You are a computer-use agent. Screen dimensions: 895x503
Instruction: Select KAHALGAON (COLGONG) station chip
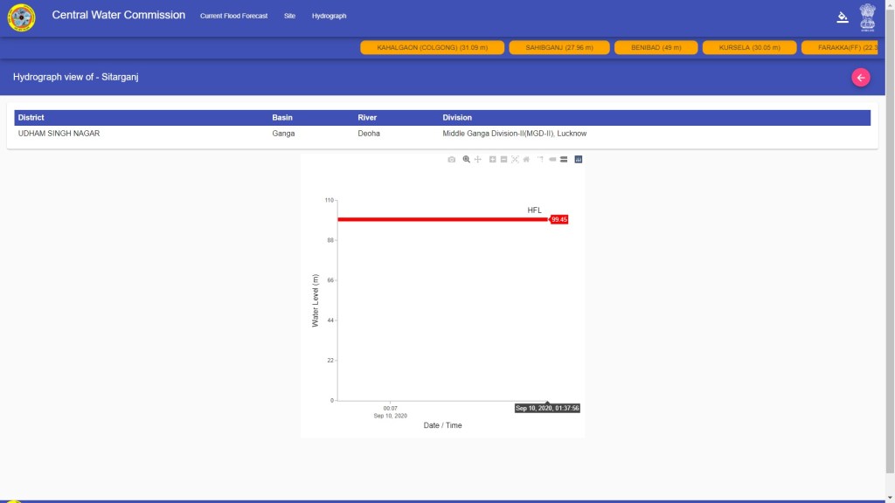point(432,47)
